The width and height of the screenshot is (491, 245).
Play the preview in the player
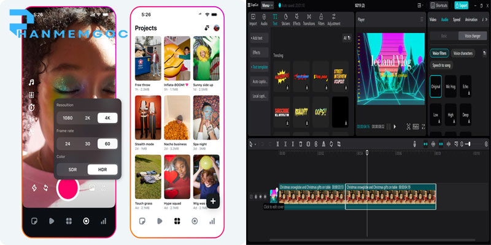click(395, 127)
